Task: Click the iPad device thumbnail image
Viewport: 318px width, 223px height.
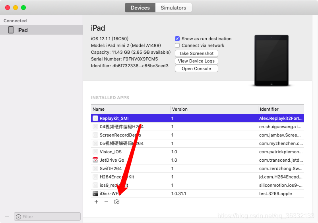Action: 271,61
